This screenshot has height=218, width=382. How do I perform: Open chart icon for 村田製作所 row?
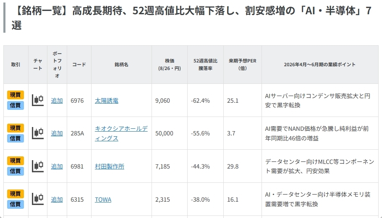(38, 166)
